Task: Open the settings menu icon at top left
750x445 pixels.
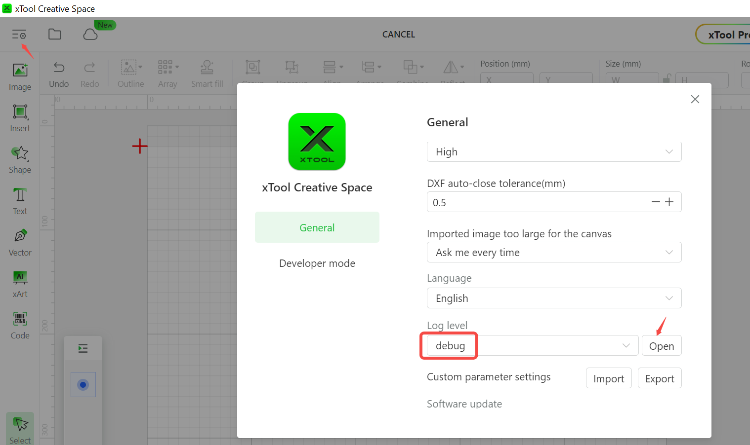Action: 19,35
